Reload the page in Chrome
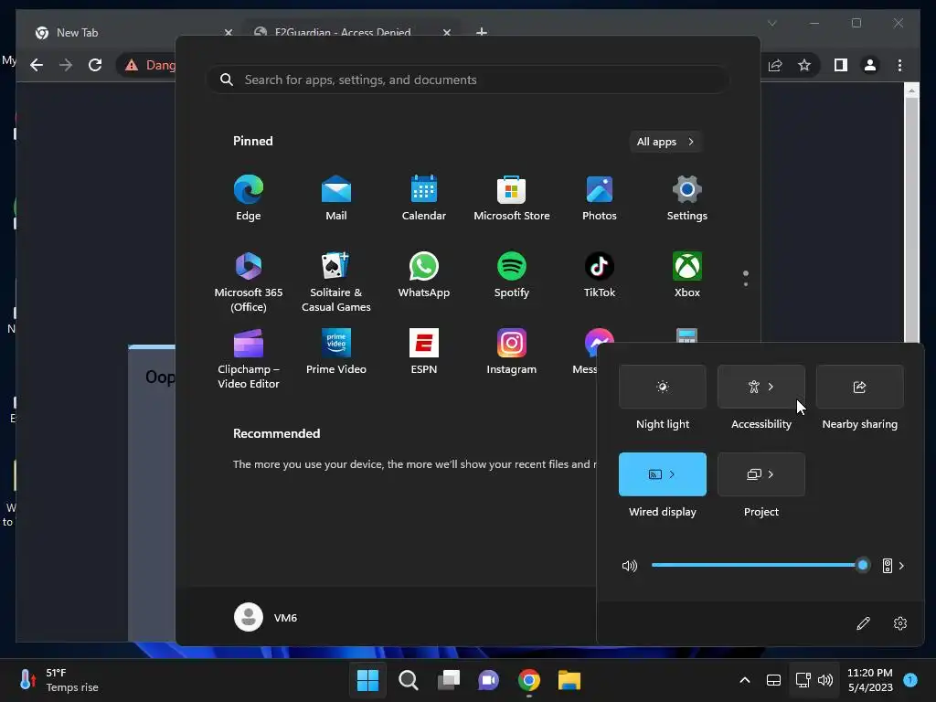Screen dimensions: 936x702 point(95,65)
